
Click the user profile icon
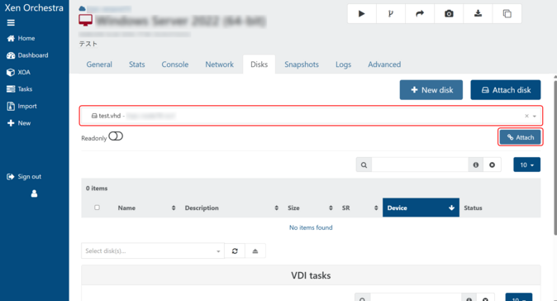coord(34,193)
